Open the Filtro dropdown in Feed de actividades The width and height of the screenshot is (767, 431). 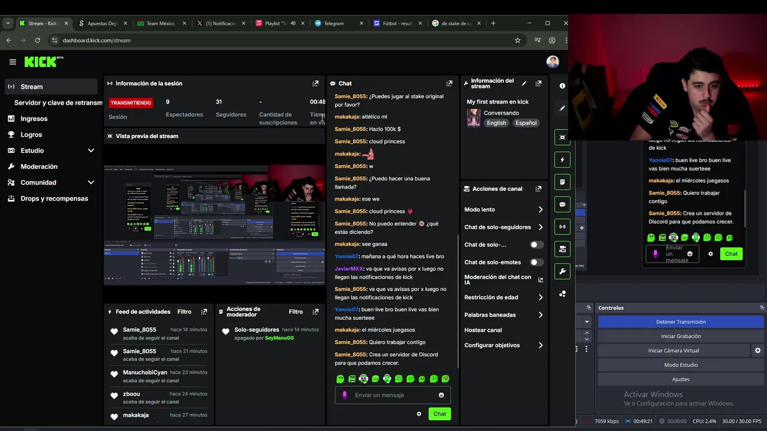[184, 312]
